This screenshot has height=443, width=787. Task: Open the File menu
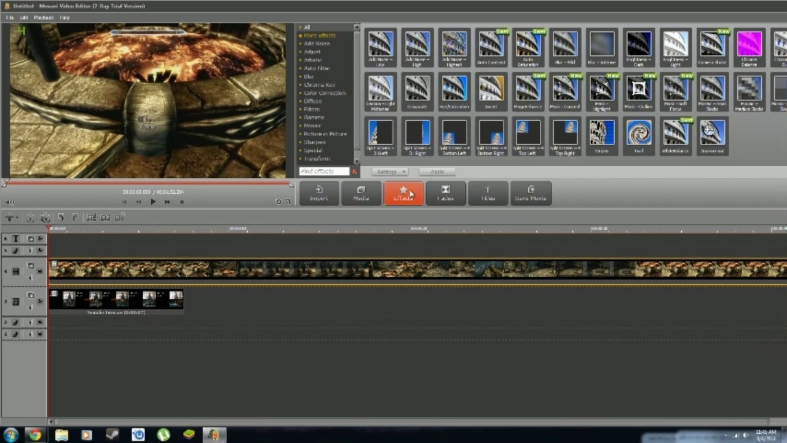click(x=10, y=17)
